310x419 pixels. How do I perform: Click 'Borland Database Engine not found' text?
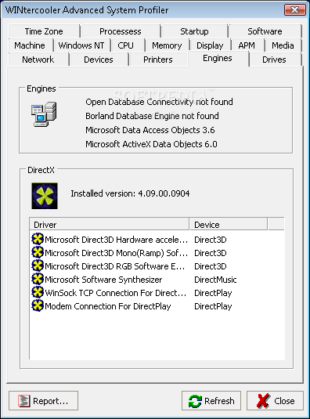click(x=152, y=116)
